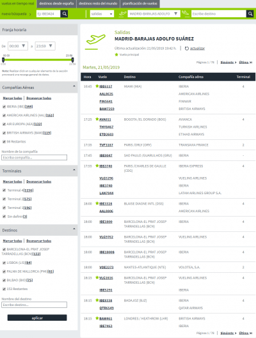The image size is (256, 338).
Task: Click the Hora column header
Action: pyautogui.click(x=87, y=77)
